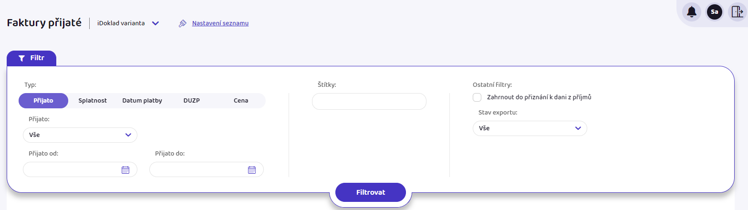Switch type to Datum platby
This screenshot has height=210, width=748.
point(142,101)
